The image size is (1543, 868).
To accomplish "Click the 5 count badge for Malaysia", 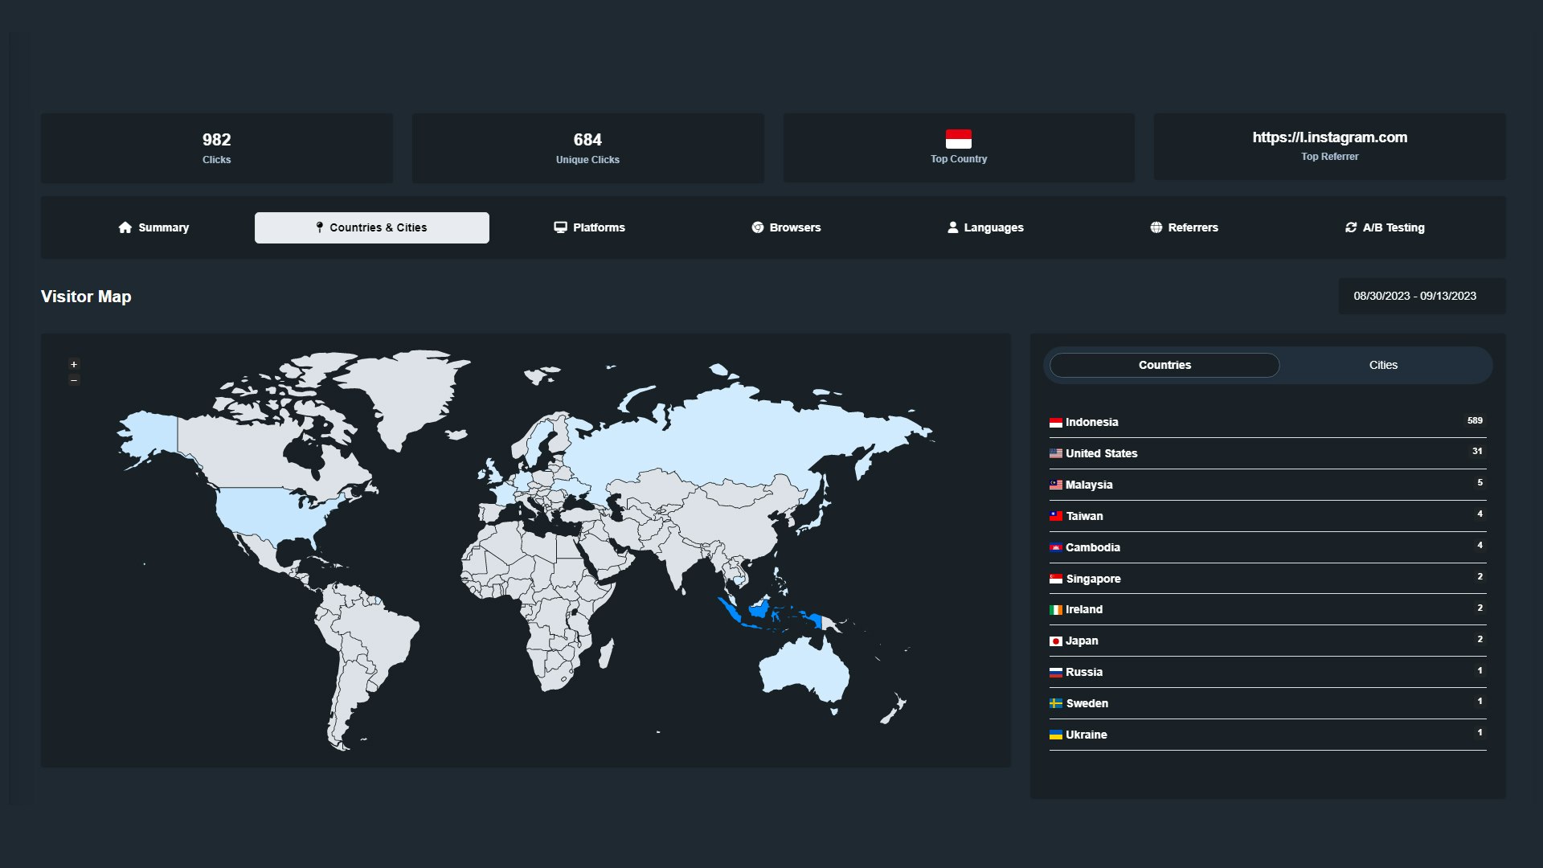I will [1480, 482].
